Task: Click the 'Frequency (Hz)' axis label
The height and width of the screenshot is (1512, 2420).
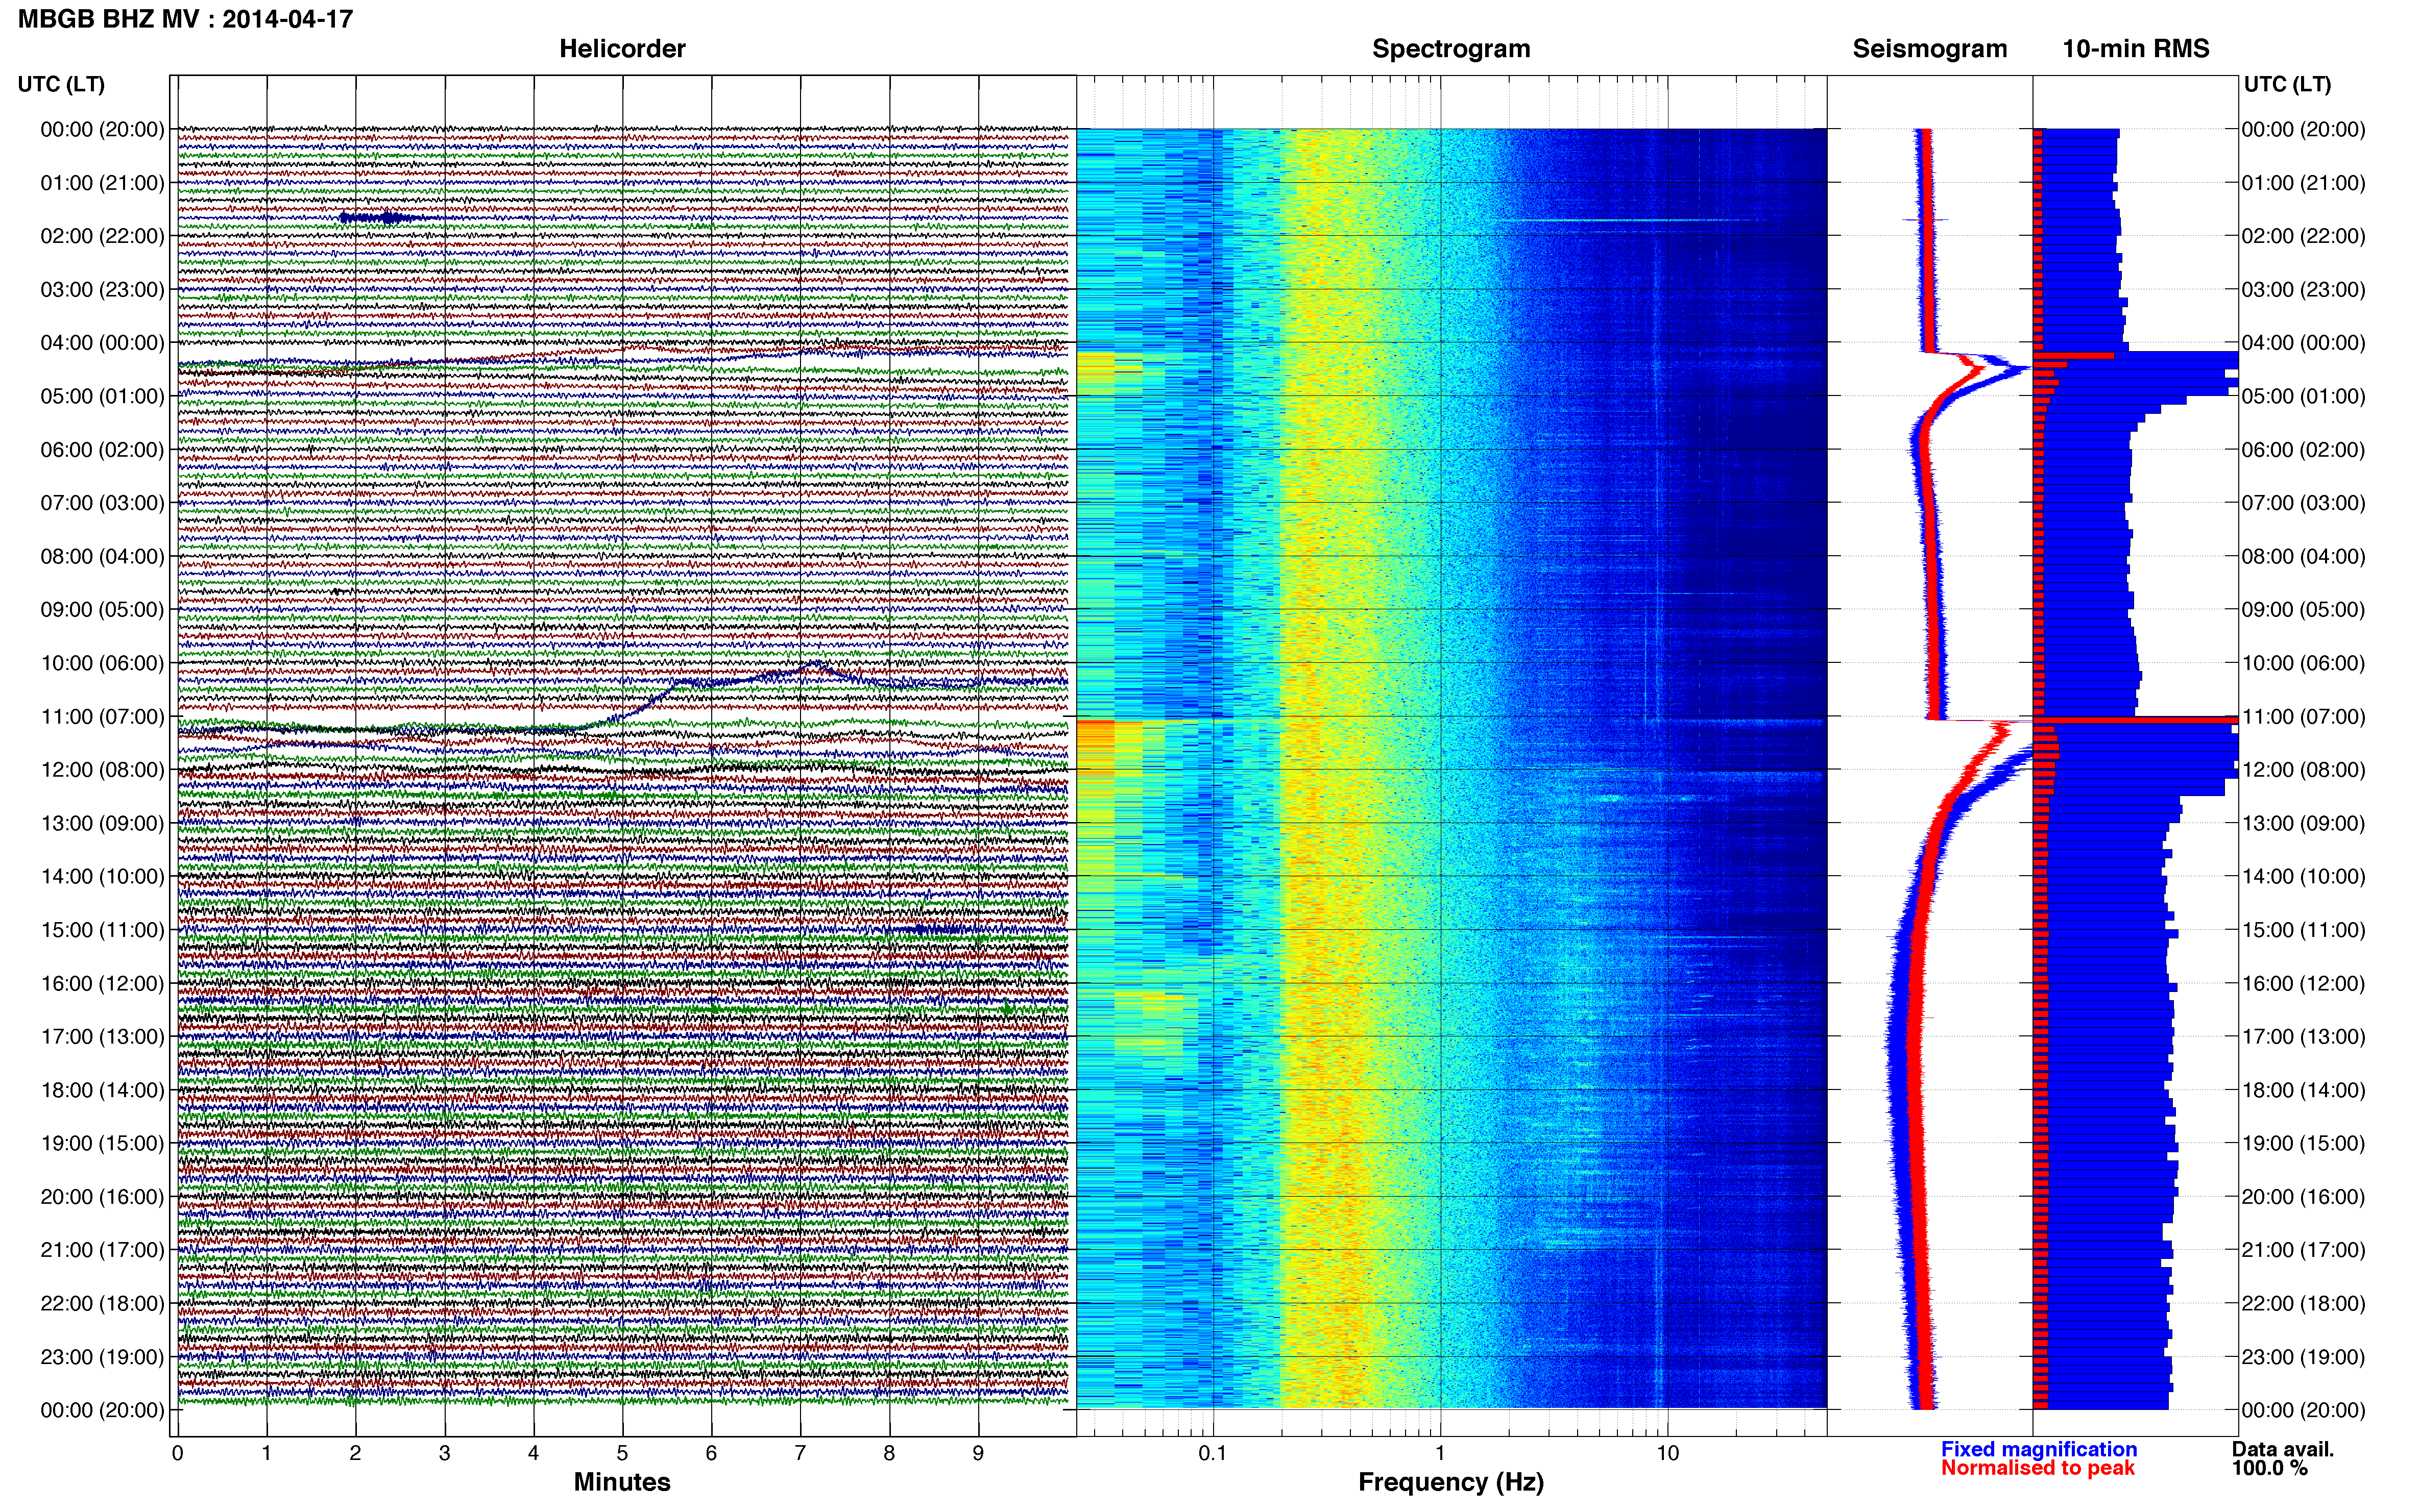Action: click(x=1450, y=1482)
